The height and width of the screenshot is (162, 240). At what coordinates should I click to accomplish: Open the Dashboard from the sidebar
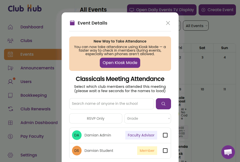click(10, 27)
